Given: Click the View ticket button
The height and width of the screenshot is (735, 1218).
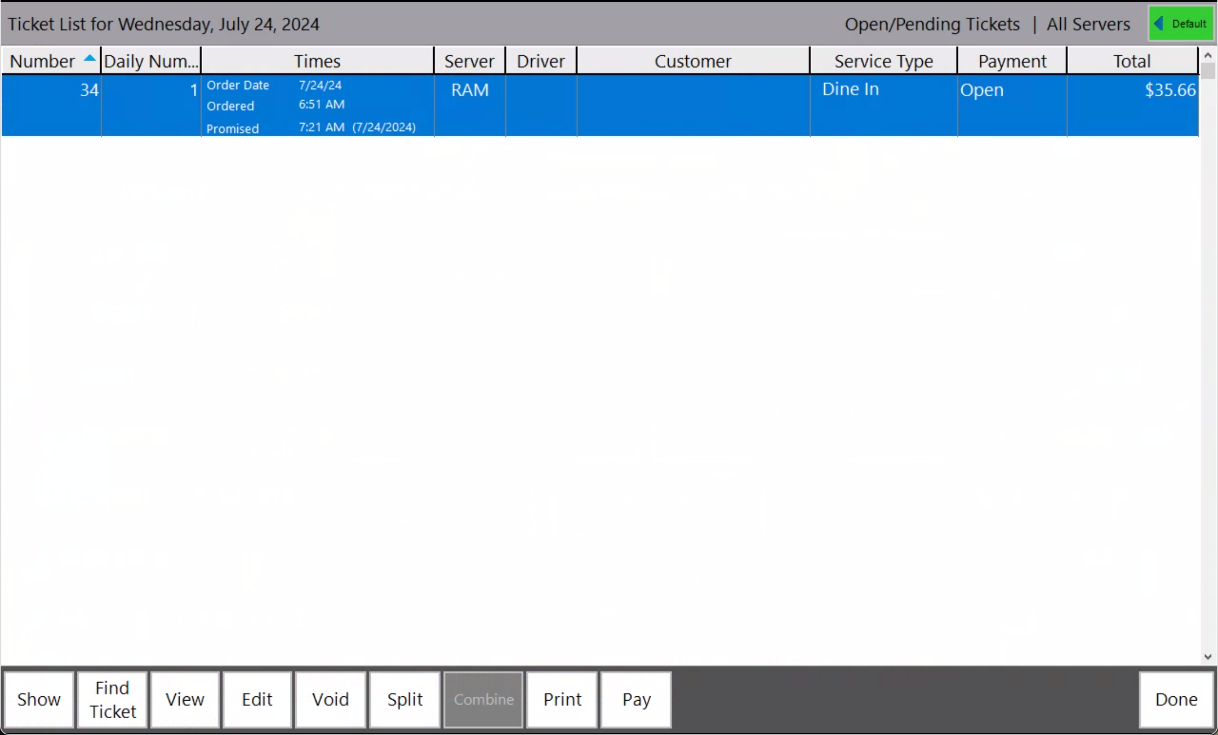Looking at the screenshot, I should (185, 699).
